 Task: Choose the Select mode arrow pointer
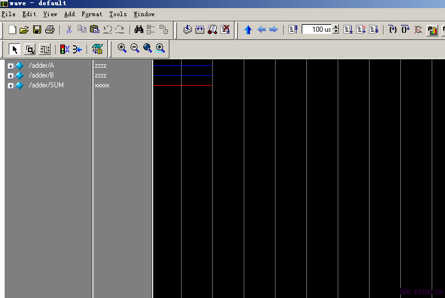[15, 49]
